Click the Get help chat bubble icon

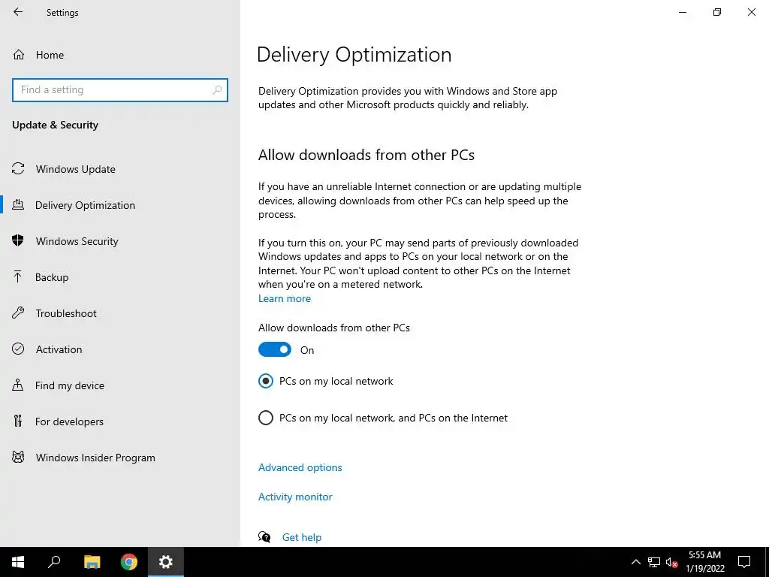pos(264,536)
